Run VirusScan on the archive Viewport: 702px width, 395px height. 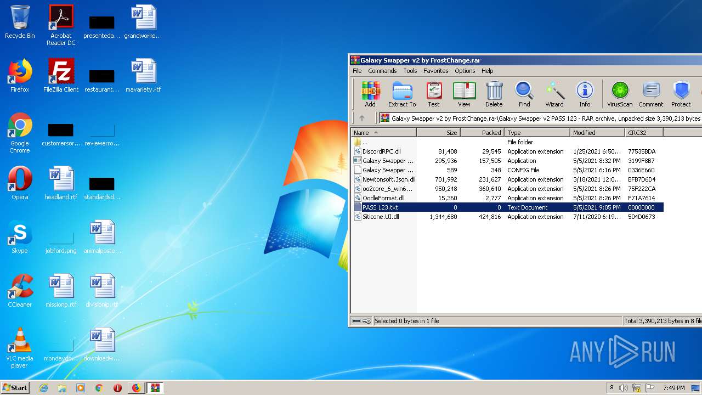coord(620,94)
